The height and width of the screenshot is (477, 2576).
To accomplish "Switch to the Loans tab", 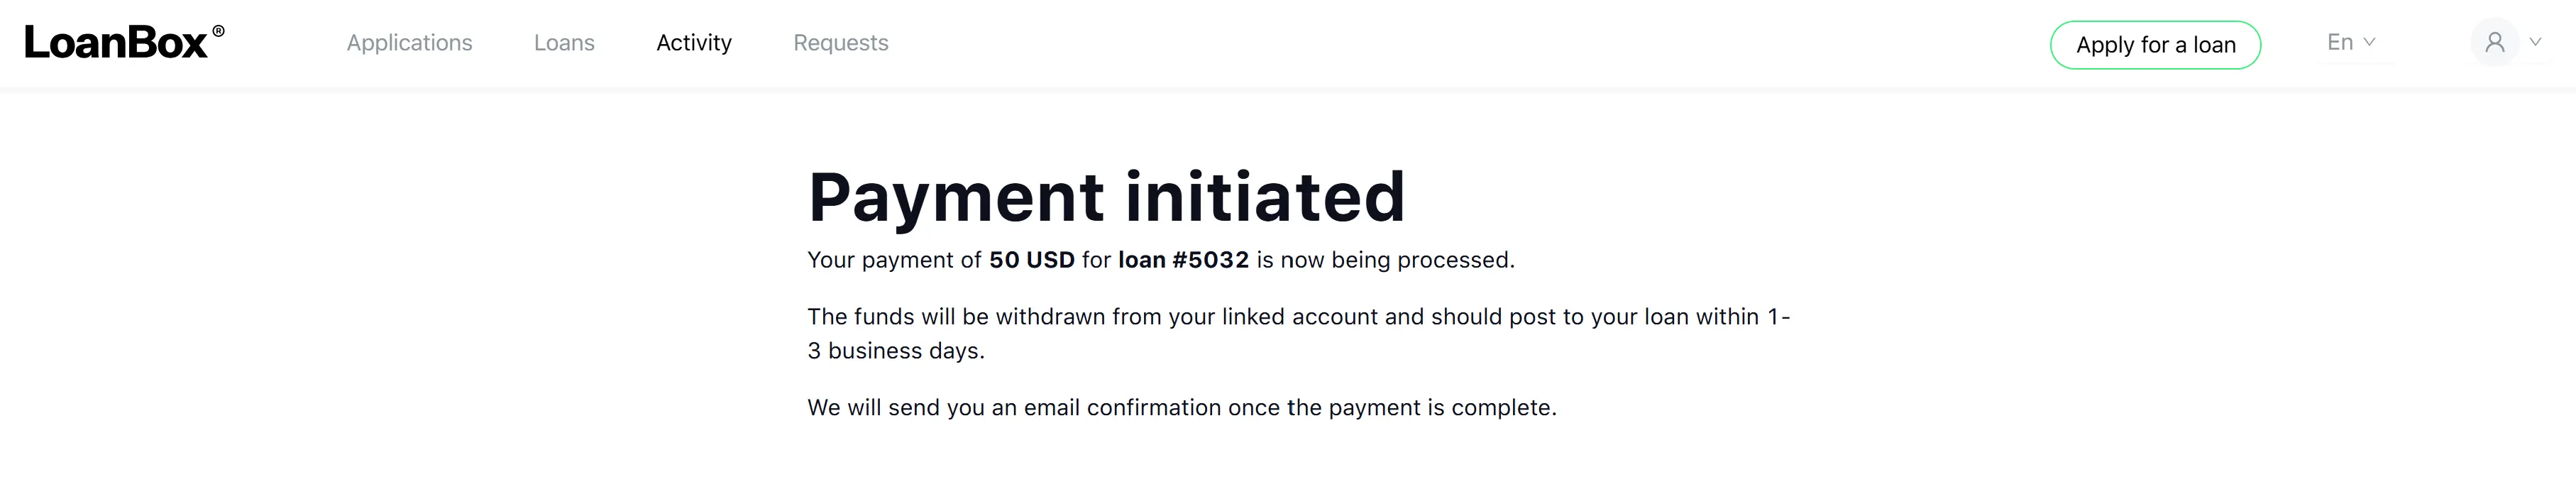I will (564, 43).
